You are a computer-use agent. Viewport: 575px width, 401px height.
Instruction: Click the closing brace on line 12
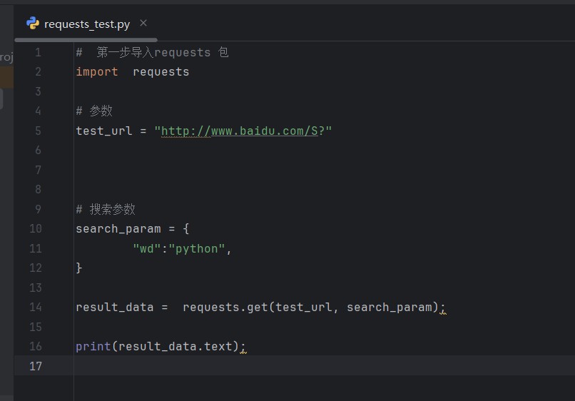pyautogui.click(x=79, y=268)
